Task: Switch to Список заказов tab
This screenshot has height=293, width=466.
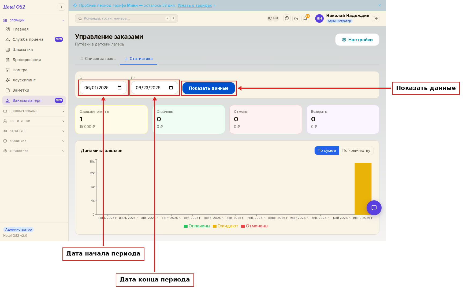Action: click(x=98, y=59)
